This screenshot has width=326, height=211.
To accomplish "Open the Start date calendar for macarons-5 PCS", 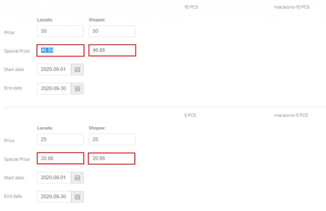I will click(77, 178).
